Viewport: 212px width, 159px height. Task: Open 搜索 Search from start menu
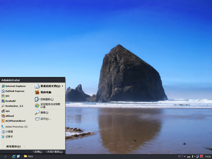41,113
